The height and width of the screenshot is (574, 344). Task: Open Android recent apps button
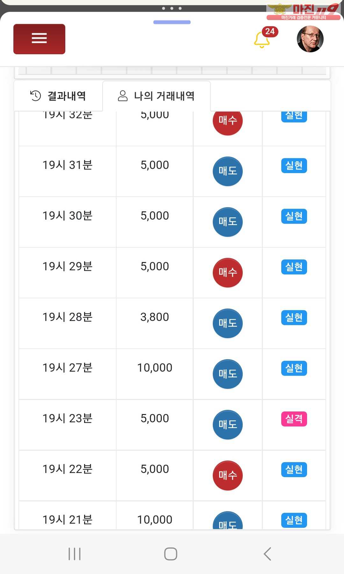(x=75, y=554)
